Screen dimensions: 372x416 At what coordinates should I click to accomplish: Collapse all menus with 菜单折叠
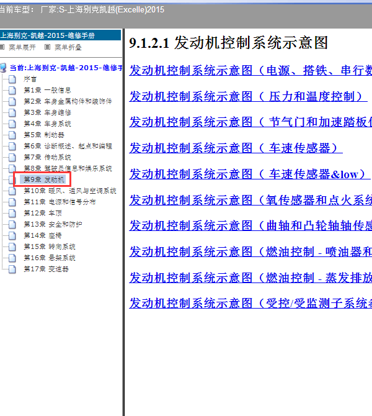(68, 47)
